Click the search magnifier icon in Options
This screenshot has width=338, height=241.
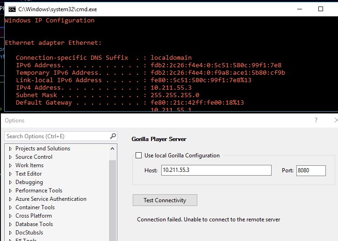click(x=113, y=136)
